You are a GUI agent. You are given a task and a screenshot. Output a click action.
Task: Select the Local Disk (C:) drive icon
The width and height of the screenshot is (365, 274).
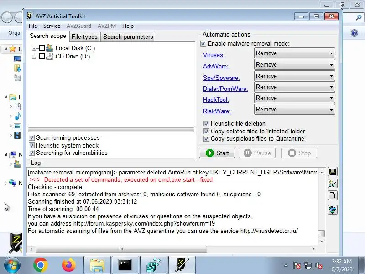pos(50,48)
